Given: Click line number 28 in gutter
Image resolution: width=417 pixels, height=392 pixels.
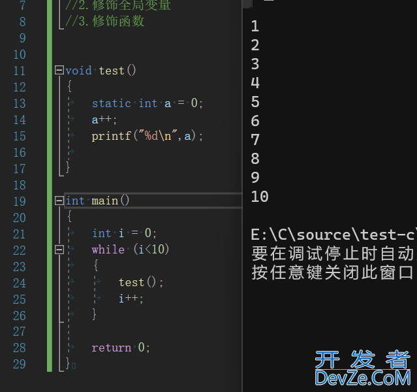Looking at the screenshot, I should [x=20, y=348].
